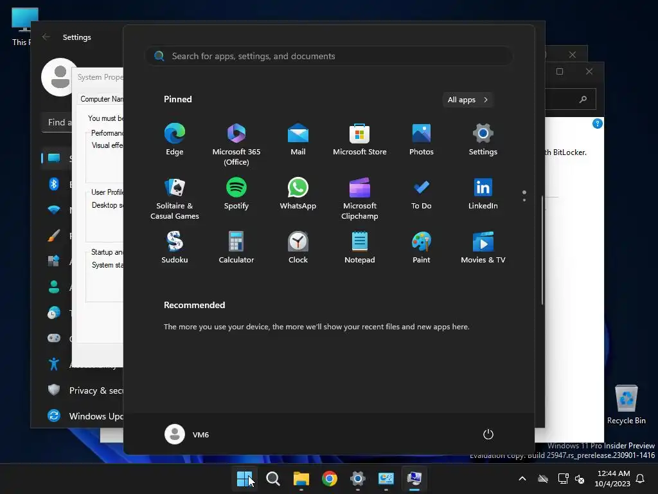Focus the Start menu search box
The height and width of the screenshot is (494, 658).
(x=328, y=56)
